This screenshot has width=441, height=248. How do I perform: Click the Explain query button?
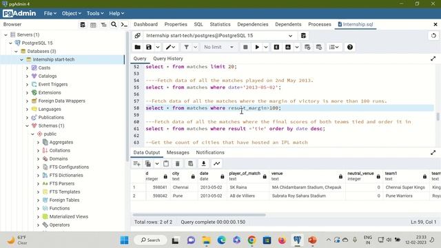(x=276, y=48)
